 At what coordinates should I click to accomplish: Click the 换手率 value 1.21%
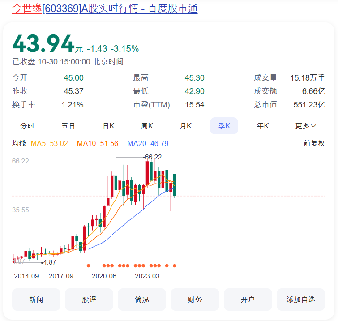[73, 105]
